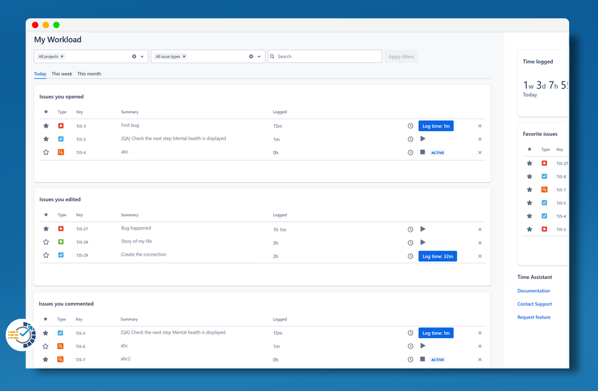Toggle favorite star for TJS-6 in opened issues
Screen dimensions: 598x391
(46, 153)
